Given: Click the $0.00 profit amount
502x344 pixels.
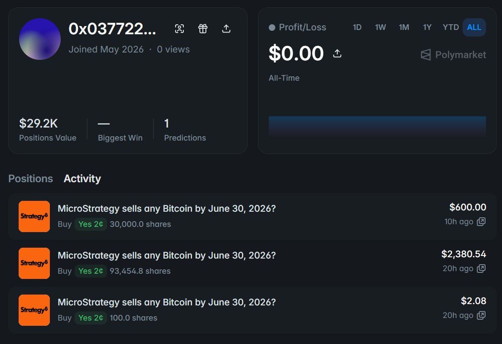Looking at the screenshot, I should point(296,53).
